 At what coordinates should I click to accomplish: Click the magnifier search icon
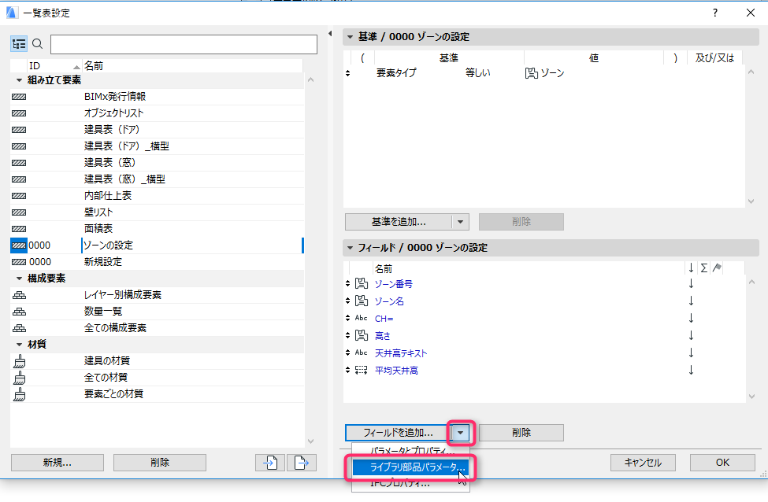[37, 44]
